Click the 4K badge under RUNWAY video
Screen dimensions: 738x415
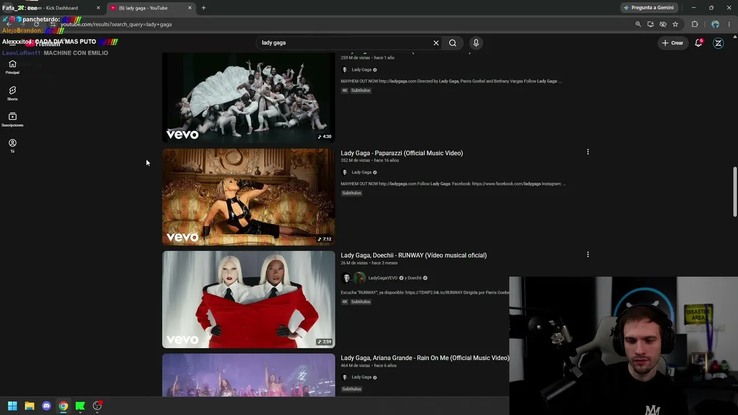click(345, 301)
